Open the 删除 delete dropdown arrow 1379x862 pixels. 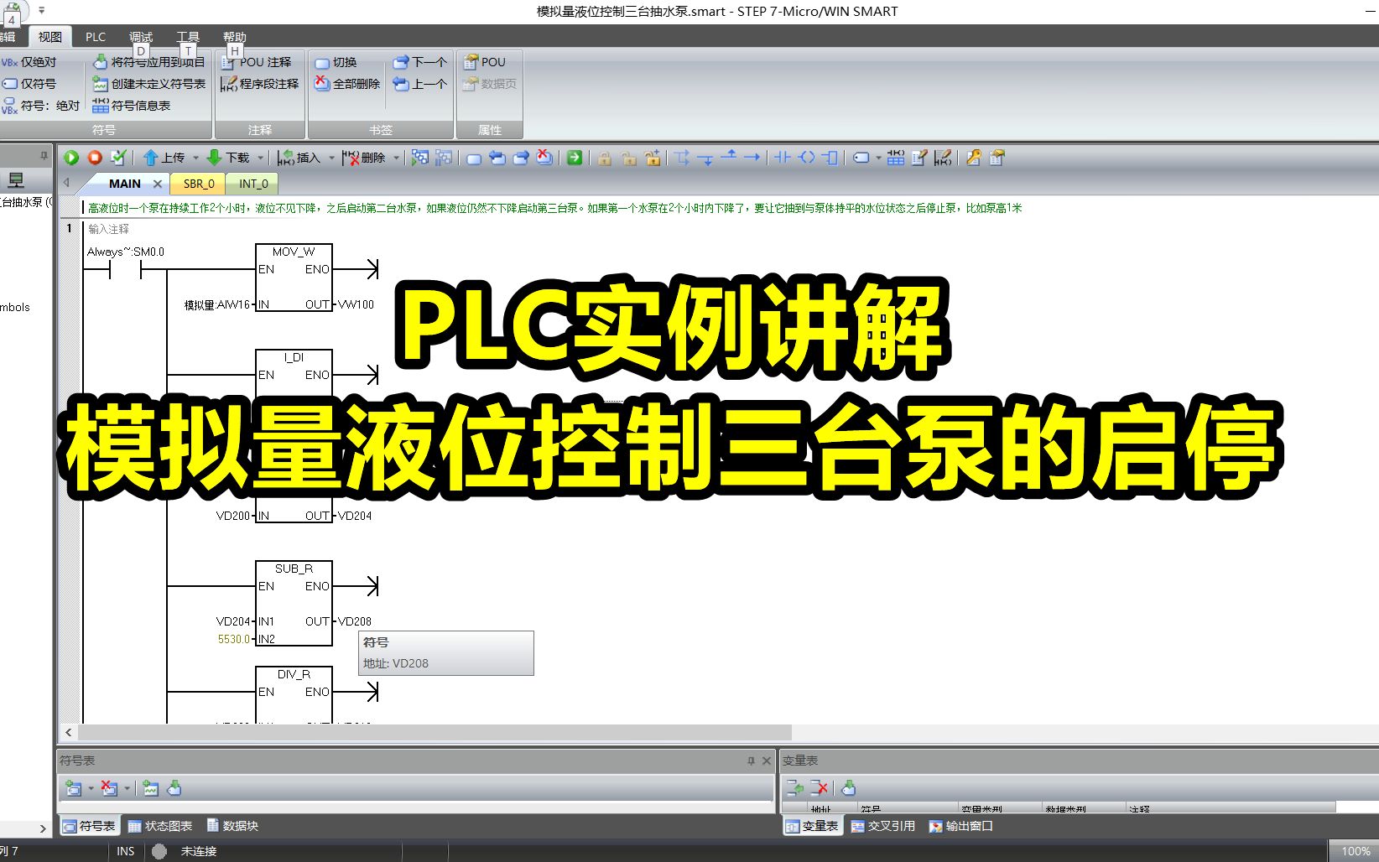click(395, 158)
